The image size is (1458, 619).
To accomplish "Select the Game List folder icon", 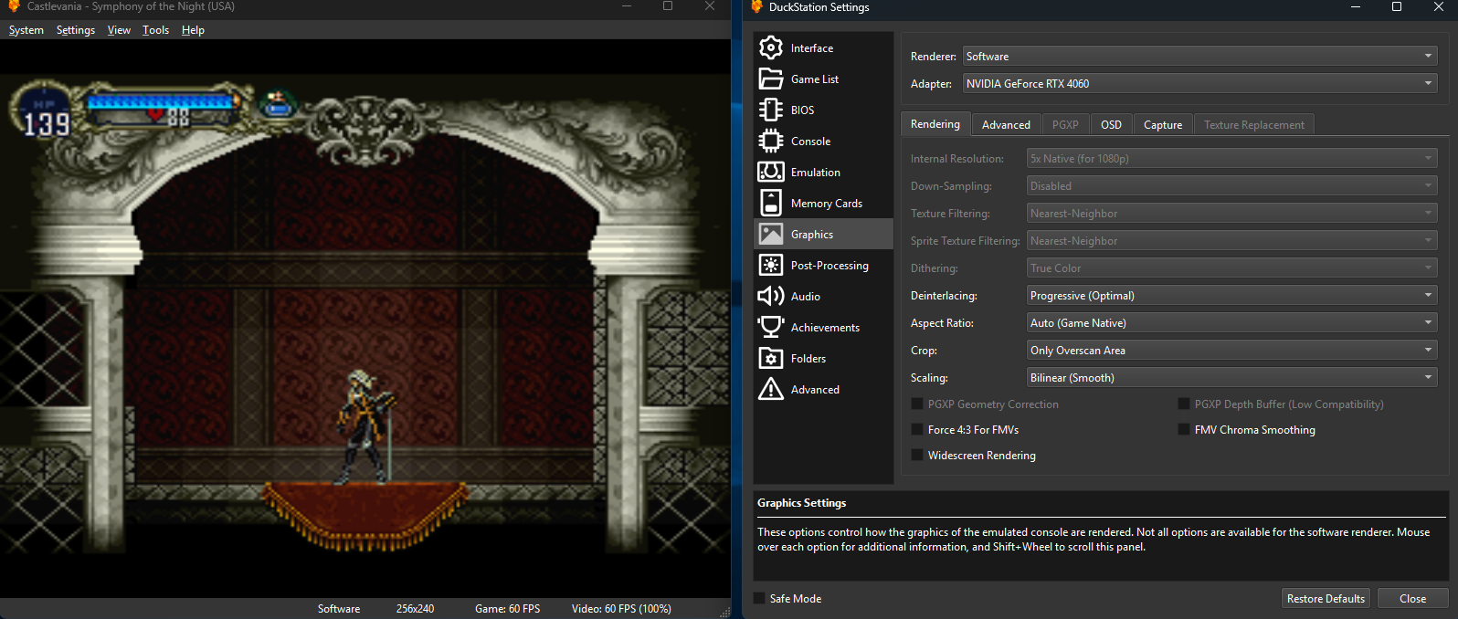I will click(x=771, y=79).
